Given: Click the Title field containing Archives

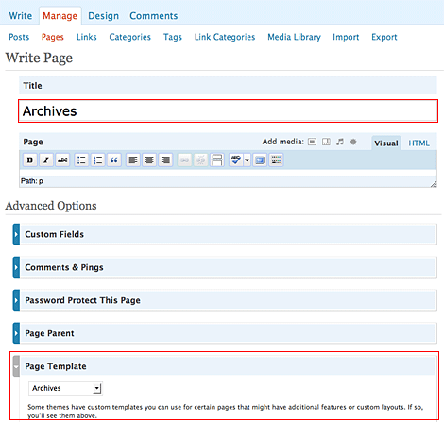Looking at the screenshot, I should tap(228, 111).
